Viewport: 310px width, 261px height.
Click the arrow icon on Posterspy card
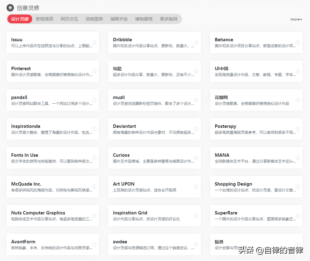(x=298, y=129)
